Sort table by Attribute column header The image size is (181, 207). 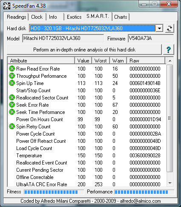(41, 61)
